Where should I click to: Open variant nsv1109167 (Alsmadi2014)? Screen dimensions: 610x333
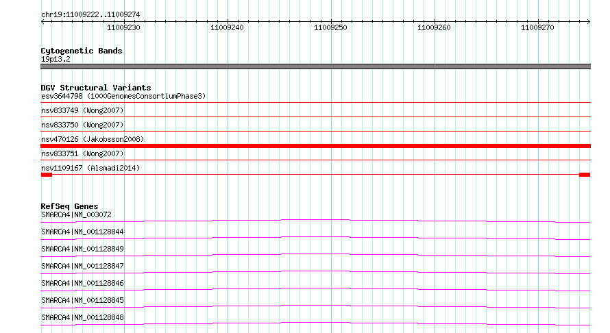pos(90,168)
